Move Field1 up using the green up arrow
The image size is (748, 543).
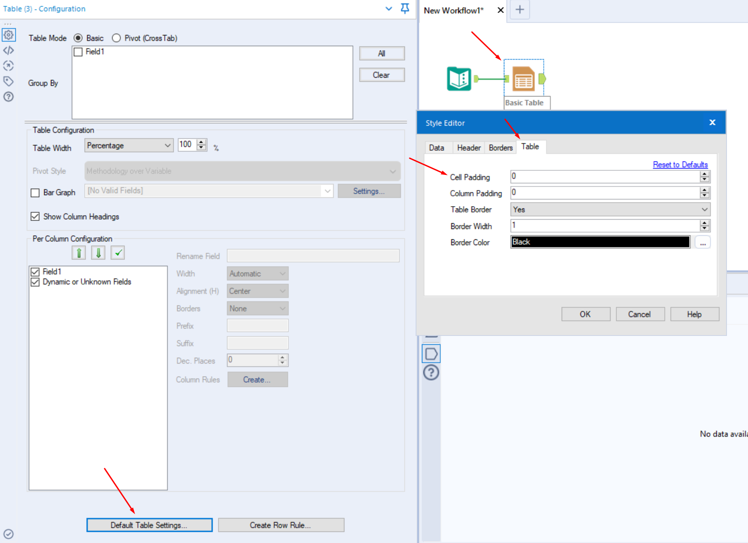click(x=78, y=252)
